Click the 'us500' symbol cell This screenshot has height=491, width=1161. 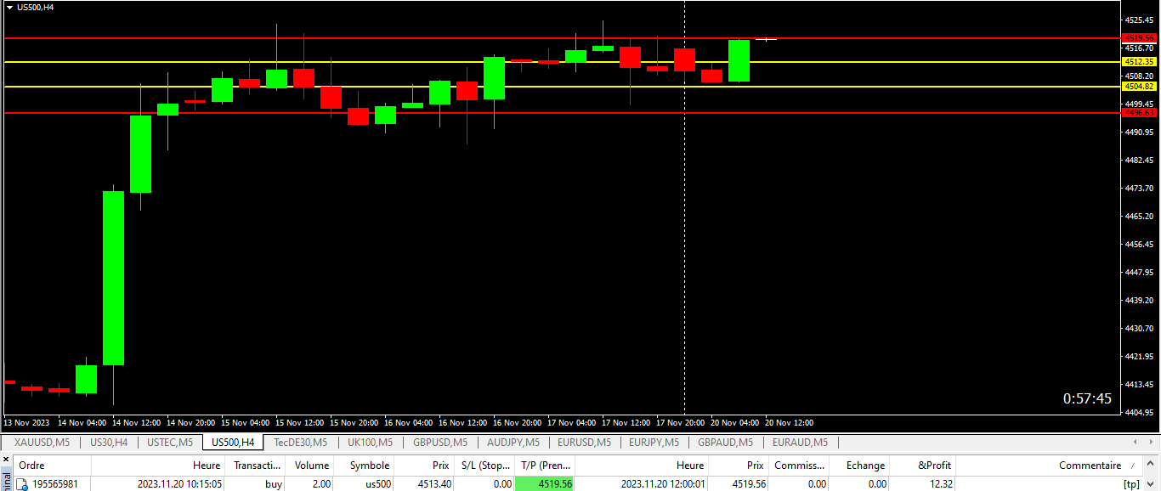pos(378,484)
